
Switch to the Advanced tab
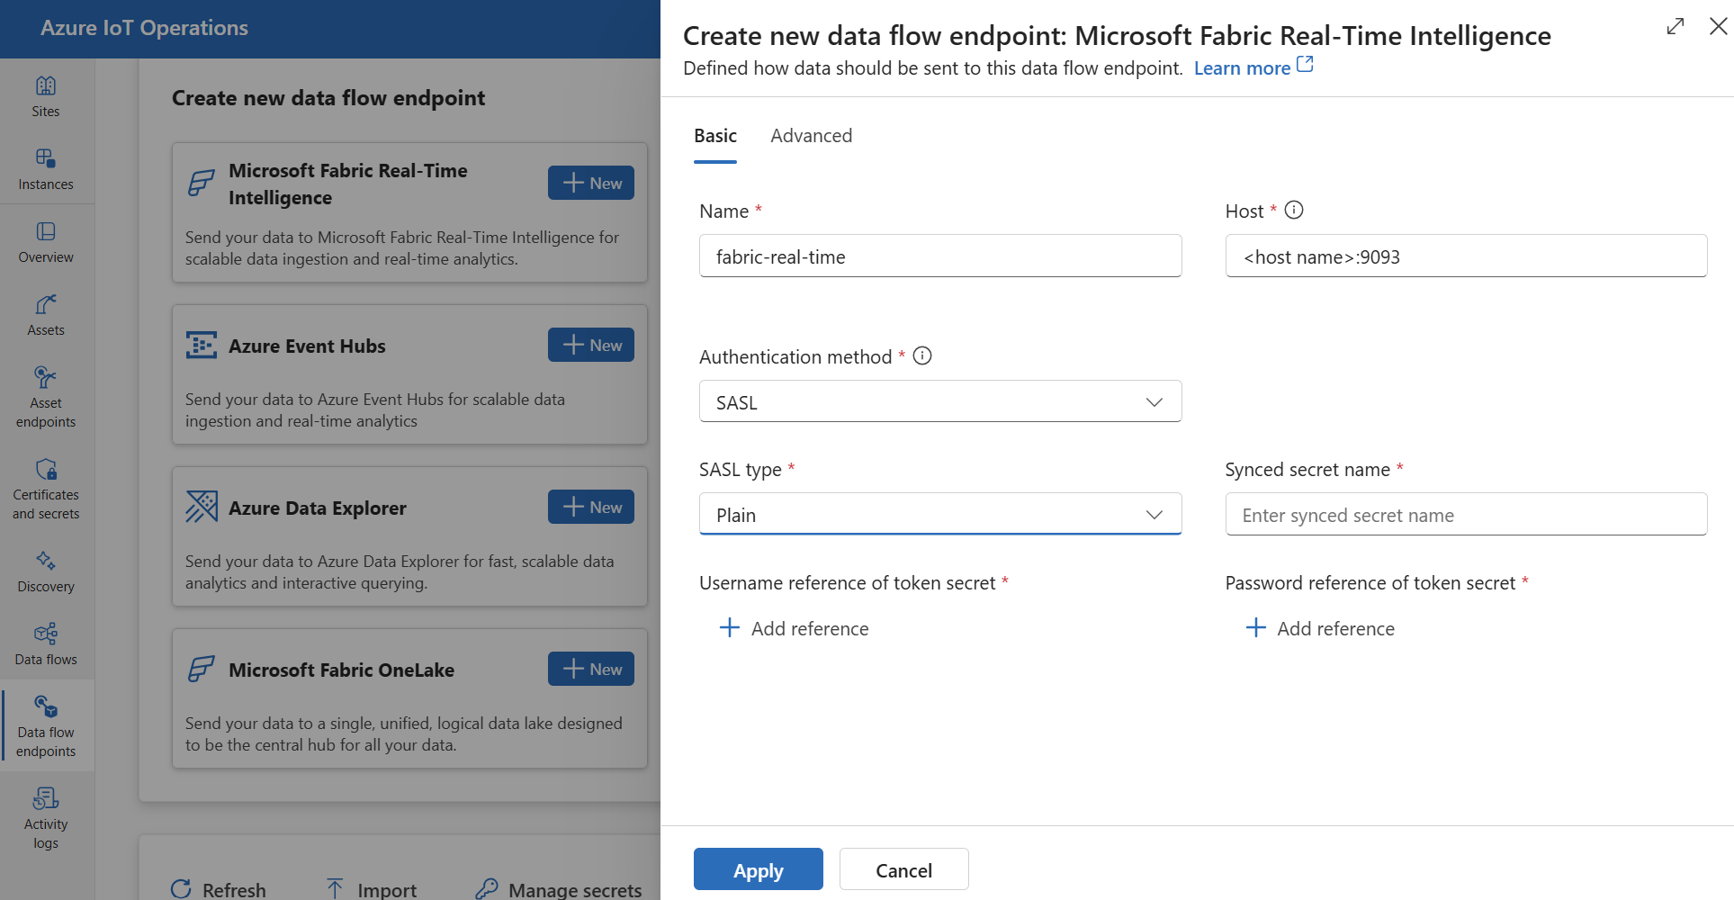coord(811,135)
